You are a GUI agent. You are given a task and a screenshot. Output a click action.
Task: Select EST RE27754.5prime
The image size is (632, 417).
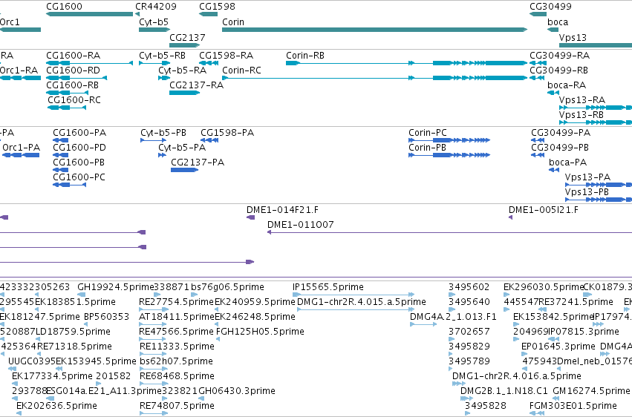point(154,309)
